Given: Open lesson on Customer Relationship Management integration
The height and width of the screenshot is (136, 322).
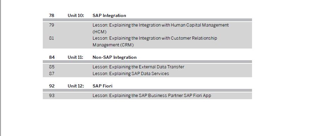Looking at the screenshot, I should 154,41.
